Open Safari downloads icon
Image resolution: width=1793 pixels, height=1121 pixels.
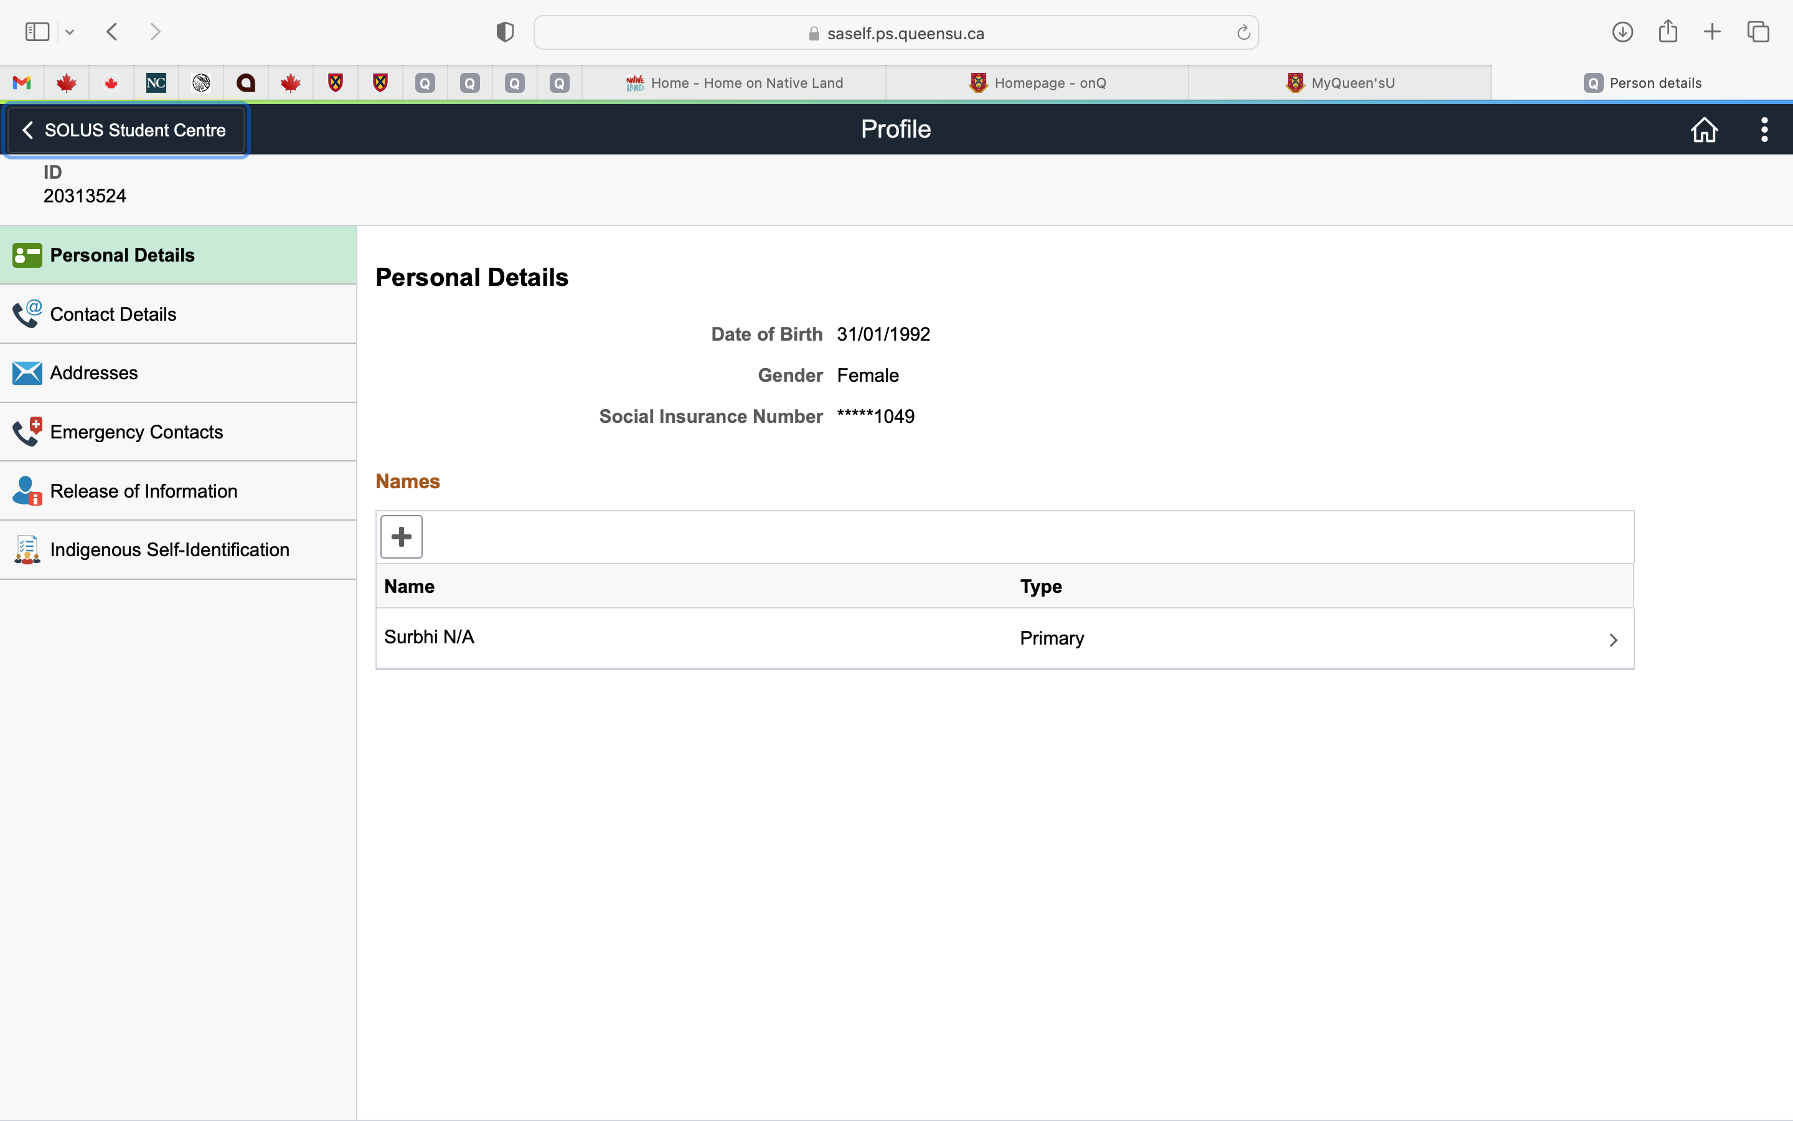click(1622, 32)
